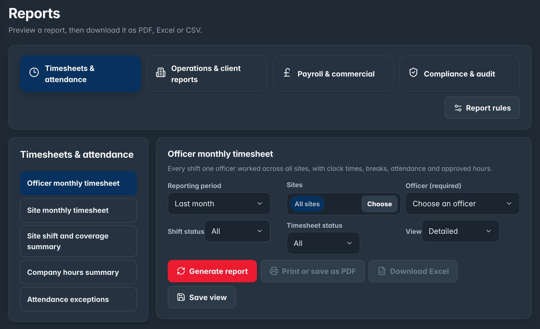Screen dimensions: 540x329
Task: Open the View dropdown set to Detailed
Action: pos(461,231)
